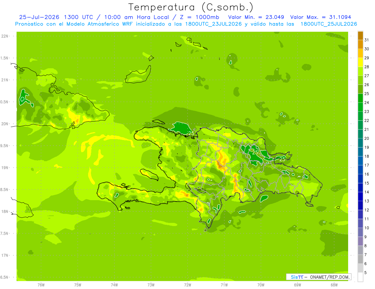
Task: Click the '69W' longitude label
Action: [x=297, y=285]
